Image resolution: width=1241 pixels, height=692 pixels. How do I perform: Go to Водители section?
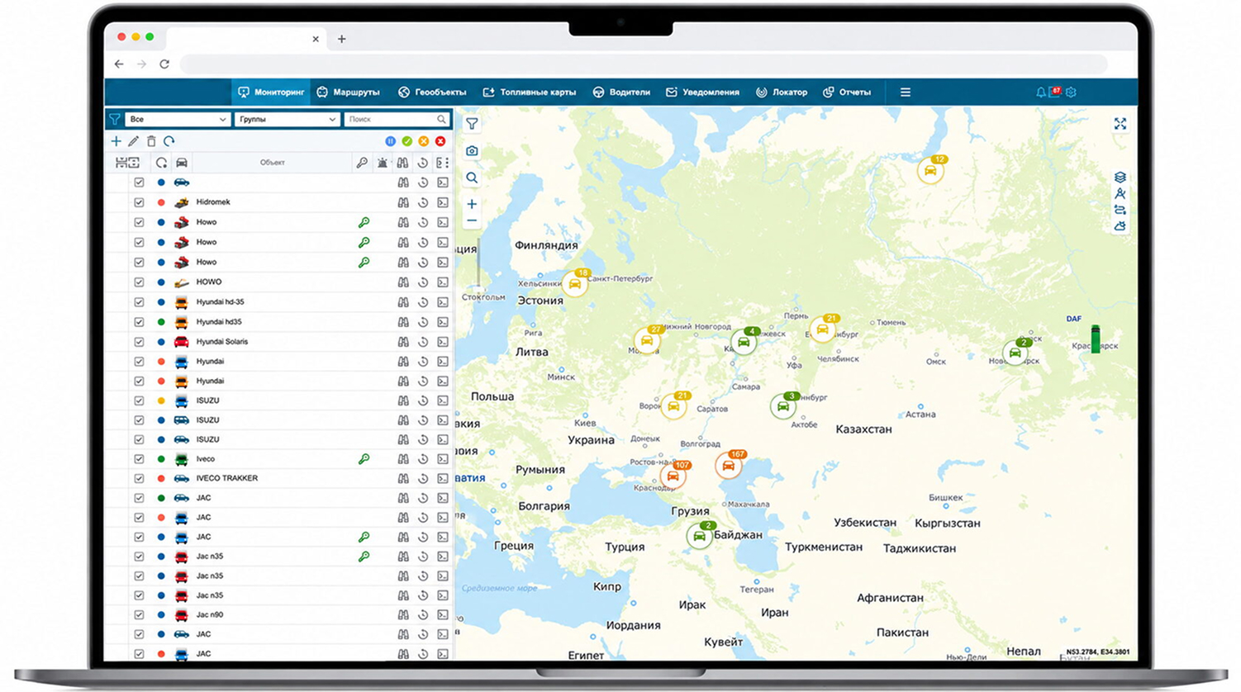[621, 92]
